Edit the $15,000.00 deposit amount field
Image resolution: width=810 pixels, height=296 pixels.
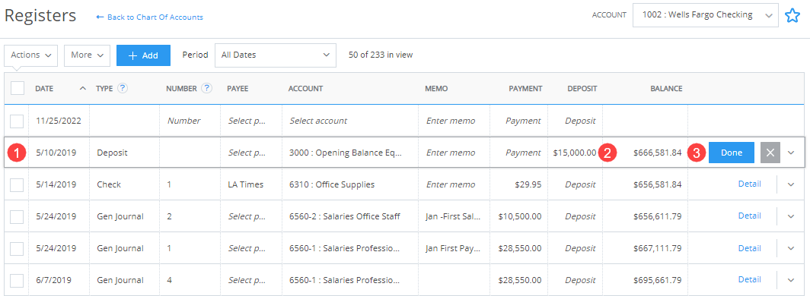pyautogui.click(x=575, y=153)
